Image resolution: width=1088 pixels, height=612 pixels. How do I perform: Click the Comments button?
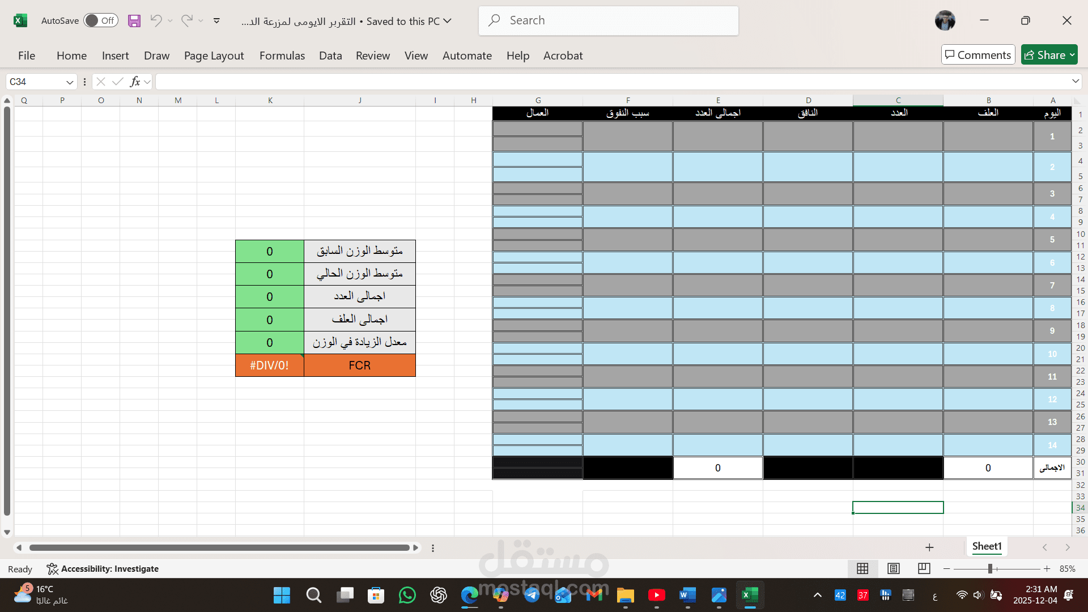[x=978, y=55]
